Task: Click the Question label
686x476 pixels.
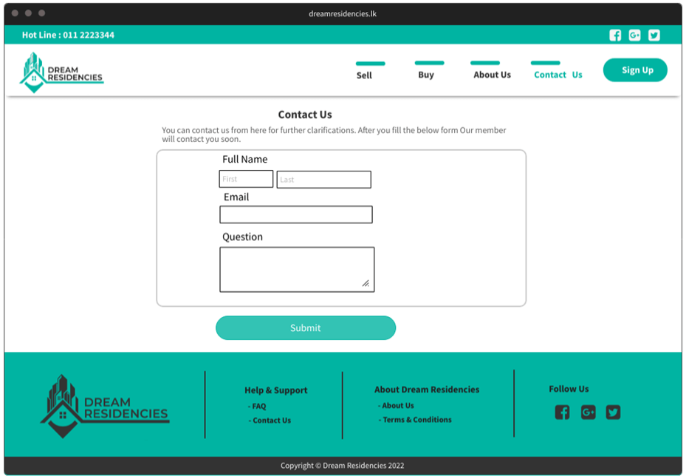Action: tap(242, 237)
